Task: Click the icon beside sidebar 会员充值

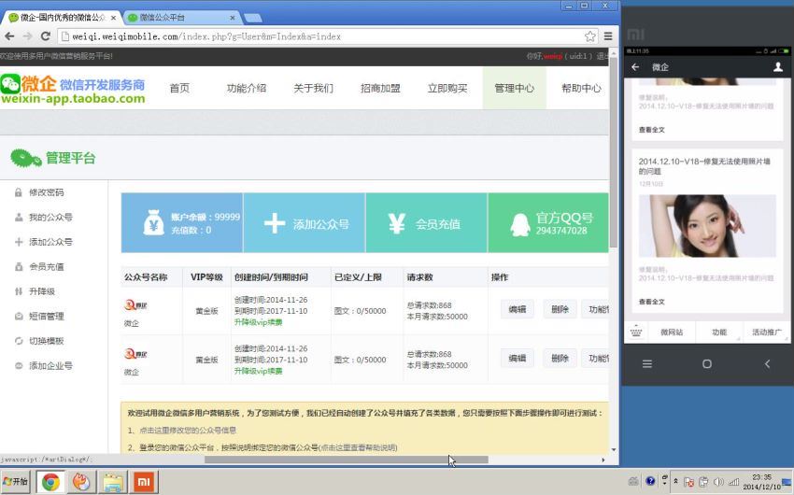Action: click(x=19, y=267)
